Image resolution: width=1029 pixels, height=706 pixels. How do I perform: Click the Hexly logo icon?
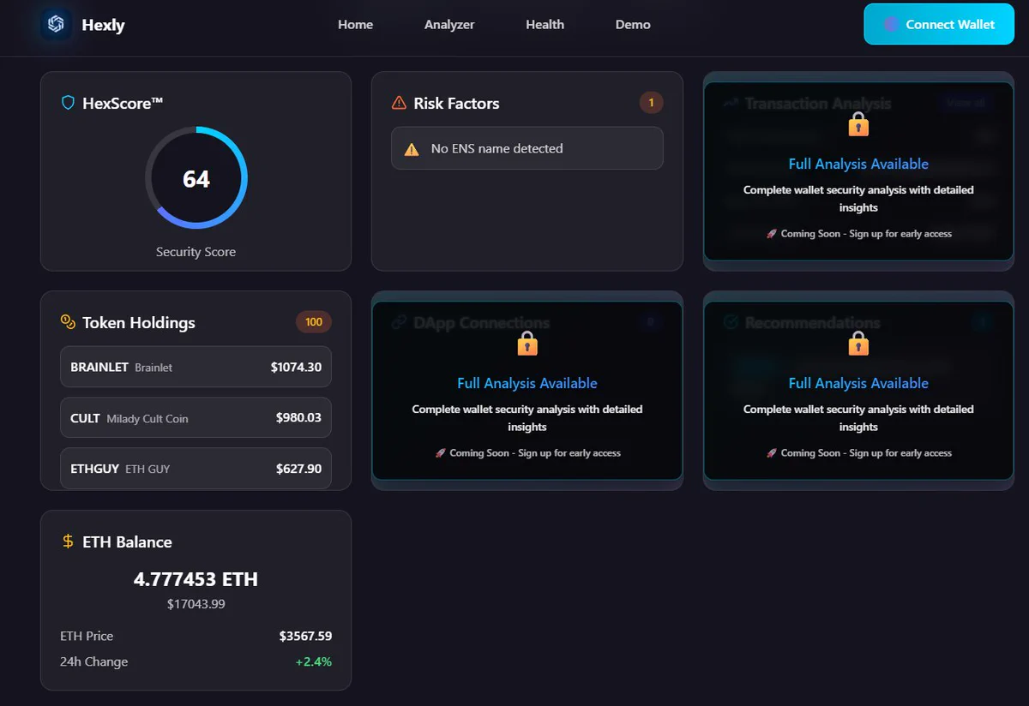point(56,24)
